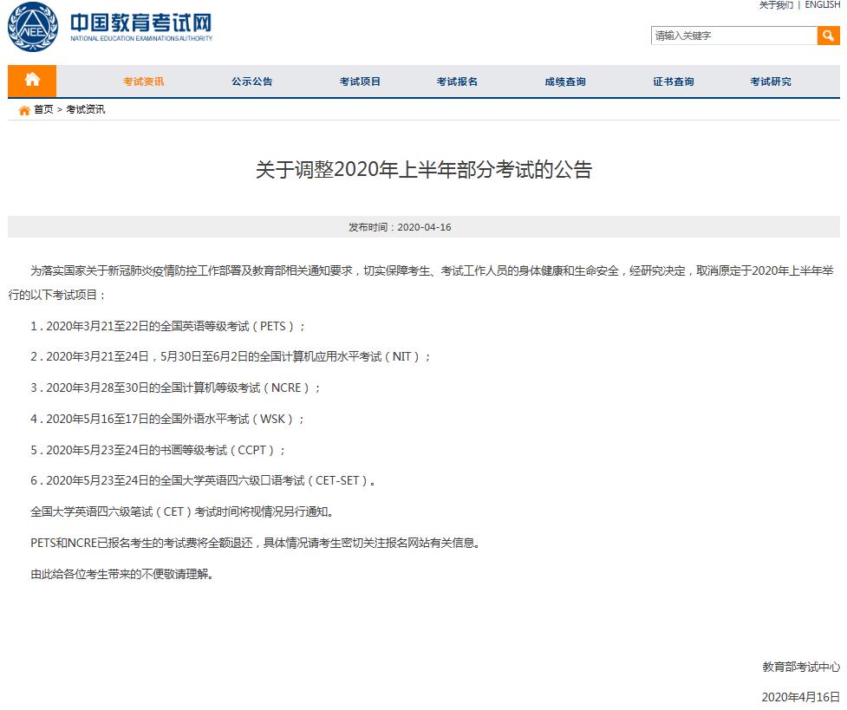Click the article title about 2020 exam adjustments
The height and width of the screenshot is (710, 847).
click(x=423, y=170)
